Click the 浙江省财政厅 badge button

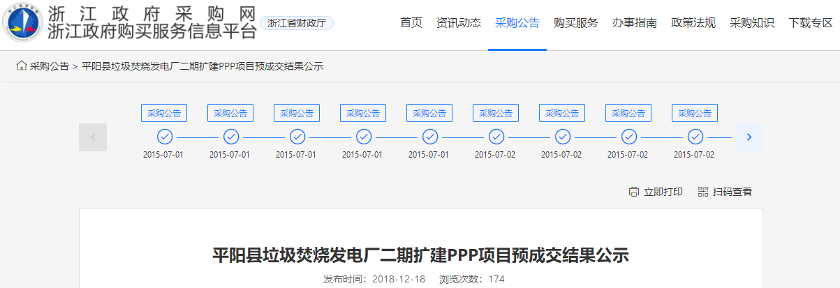coord(297,23)
